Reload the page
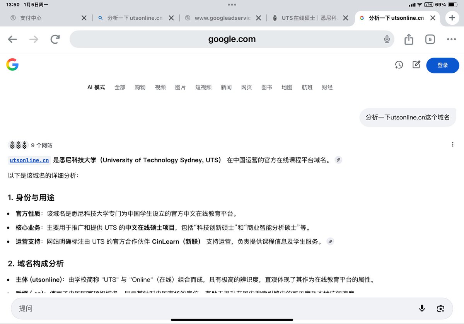The width and height of the screenshot is (464, 324). (x=55, y=39)
